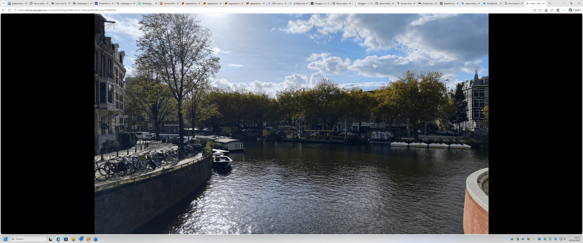Open the Chatten Copilot button
The image size is (583, 243).
coord(574,10)
